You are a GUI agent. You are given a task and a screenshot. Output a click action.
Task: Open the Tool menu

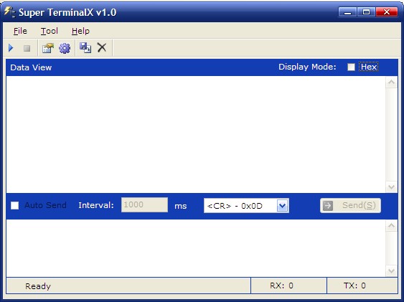[x=50, y=31]
